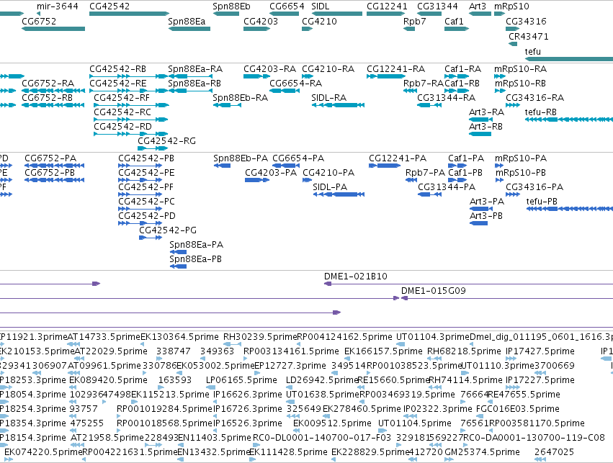Select the "SIDL" gene label

click(x=320, y=6)
